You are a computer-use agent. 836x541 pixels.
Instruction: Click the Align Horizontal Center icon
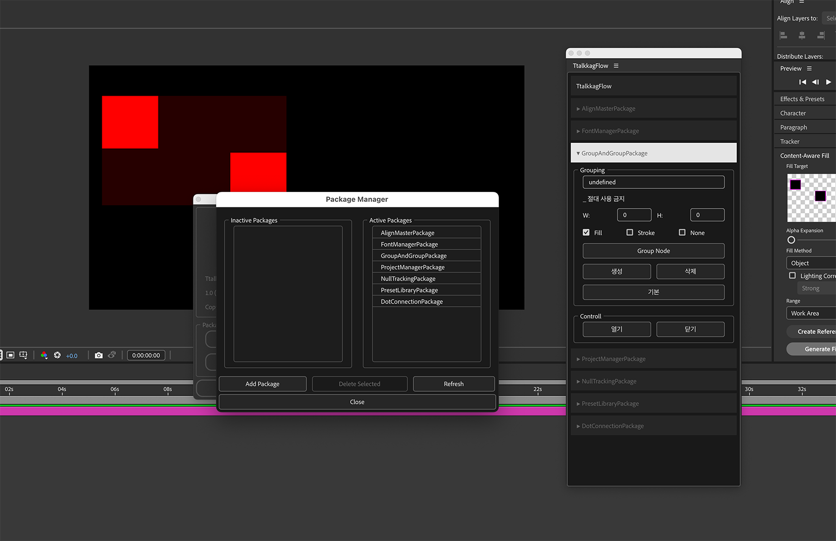click(802, 35)
